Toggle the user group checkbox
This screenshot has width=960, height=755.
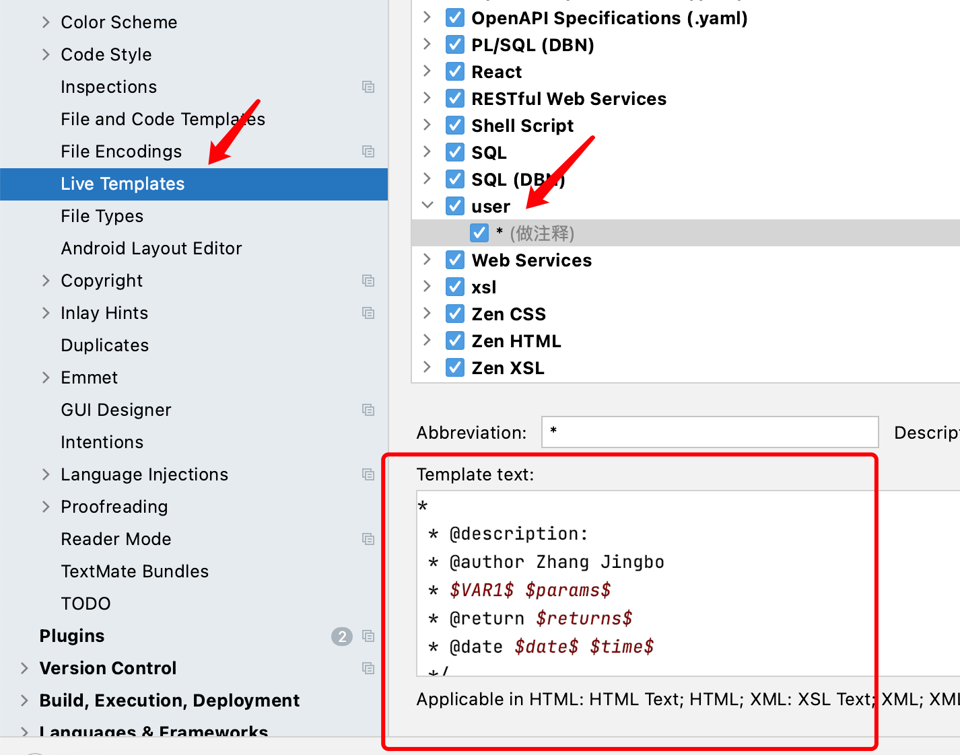click(455, 207)
